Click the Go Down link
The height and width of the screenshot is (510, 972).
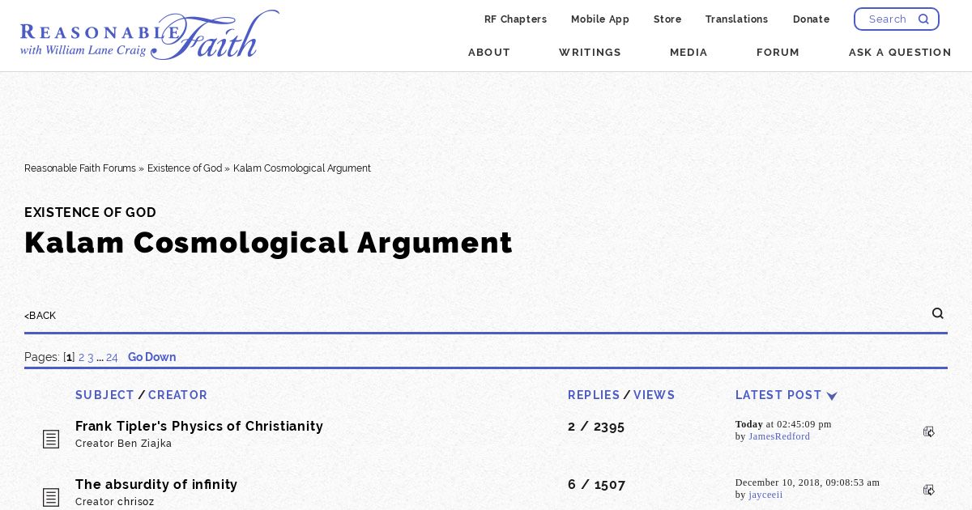click(152, 357)
